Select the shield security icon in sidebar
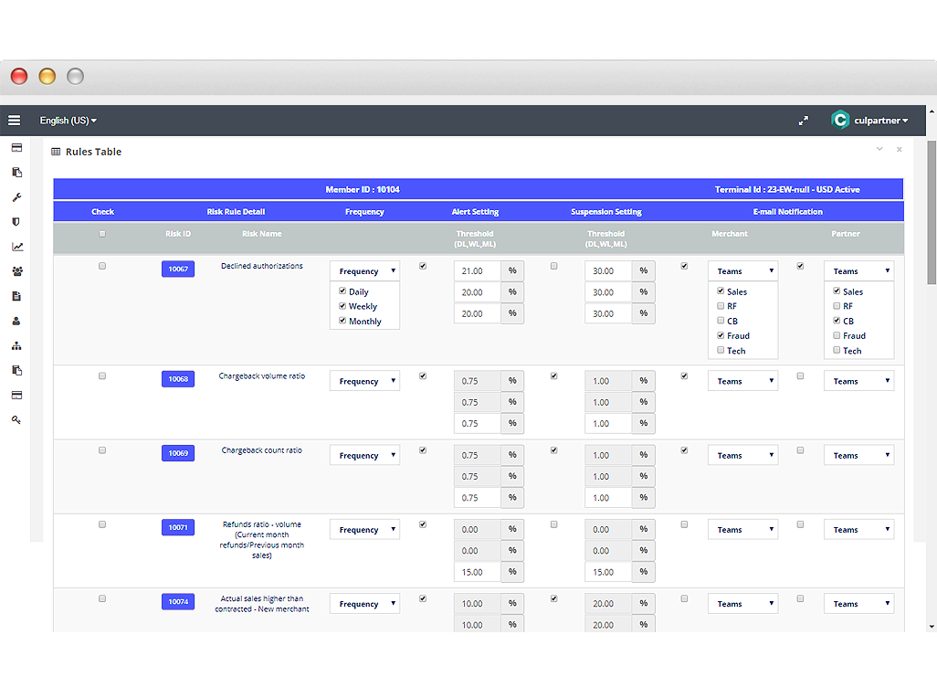This screenshot has width=937, height=698. pyautogui.click(x=16, y=221)
